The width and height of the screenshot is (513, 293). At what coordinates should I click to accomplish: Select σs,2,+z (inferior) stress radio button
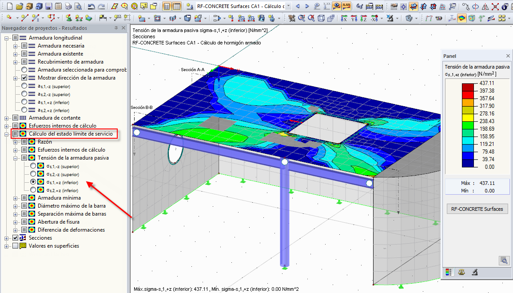pyautogui.click(x=33, y=190)
